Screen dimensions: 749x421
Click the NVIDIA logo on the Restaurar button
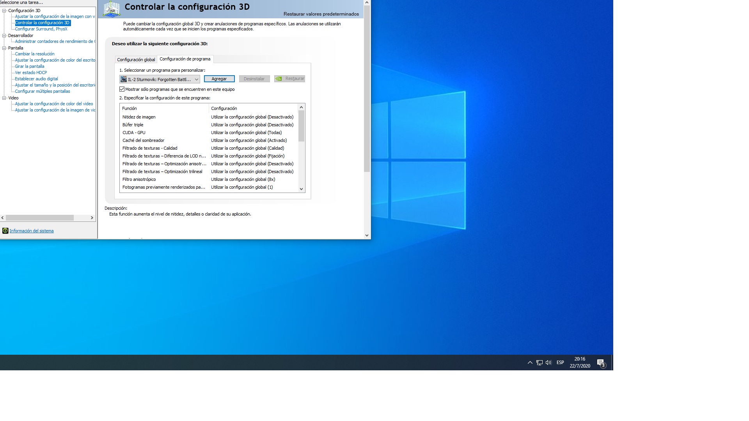[279, 79]
